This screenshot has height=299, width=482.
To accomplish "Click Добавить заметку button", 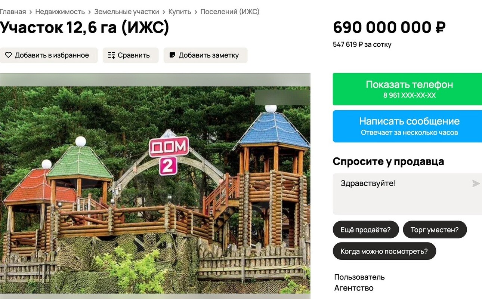I will click(206, 55).
